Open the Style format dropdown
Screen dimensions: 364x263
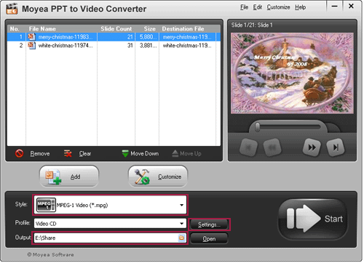coord(110,205)
